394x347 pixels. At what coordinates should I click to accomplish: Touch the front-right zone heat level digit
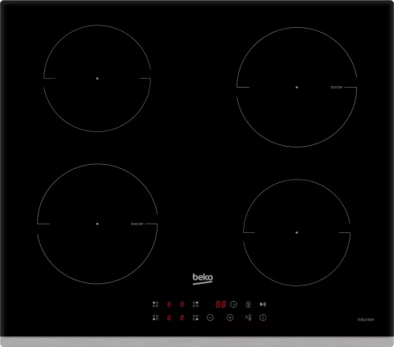(x=182, y=317)
